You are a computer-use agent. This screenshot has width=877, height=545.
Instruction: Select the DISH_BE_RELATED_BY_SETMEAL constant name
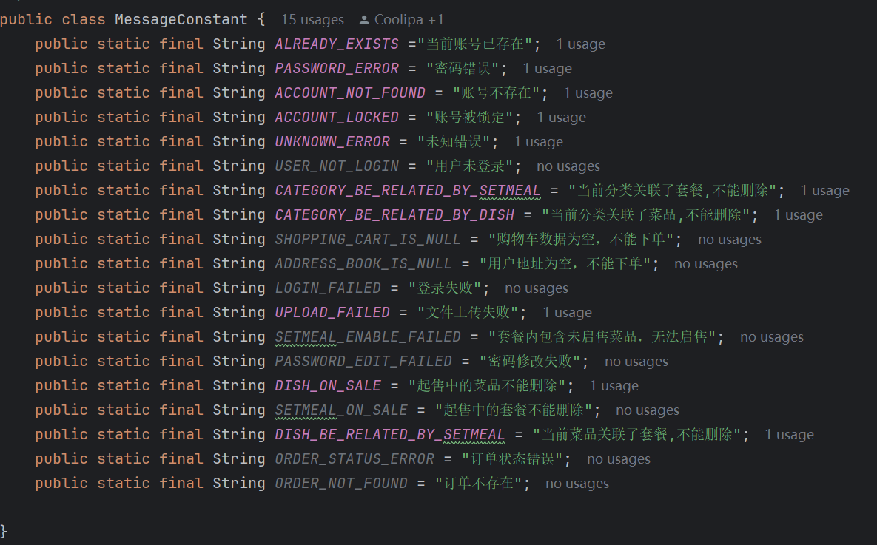pos(390,435)
